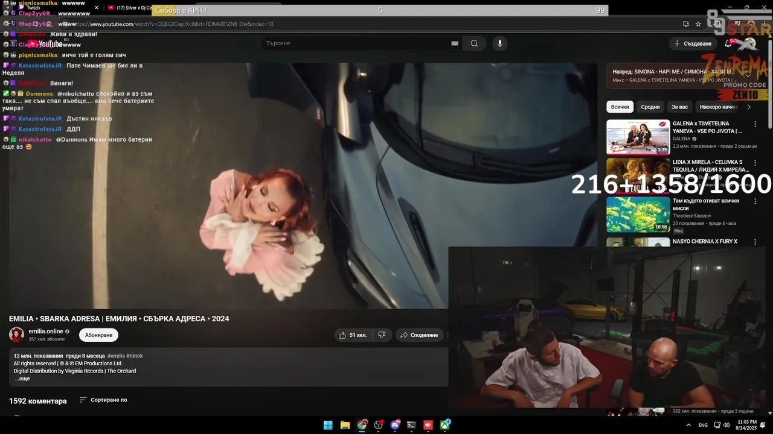Image resolution: width=773 pixels, height=434 pixels.
Task: Open OBS Studio taskbar icon
Action: coord(379,425)
